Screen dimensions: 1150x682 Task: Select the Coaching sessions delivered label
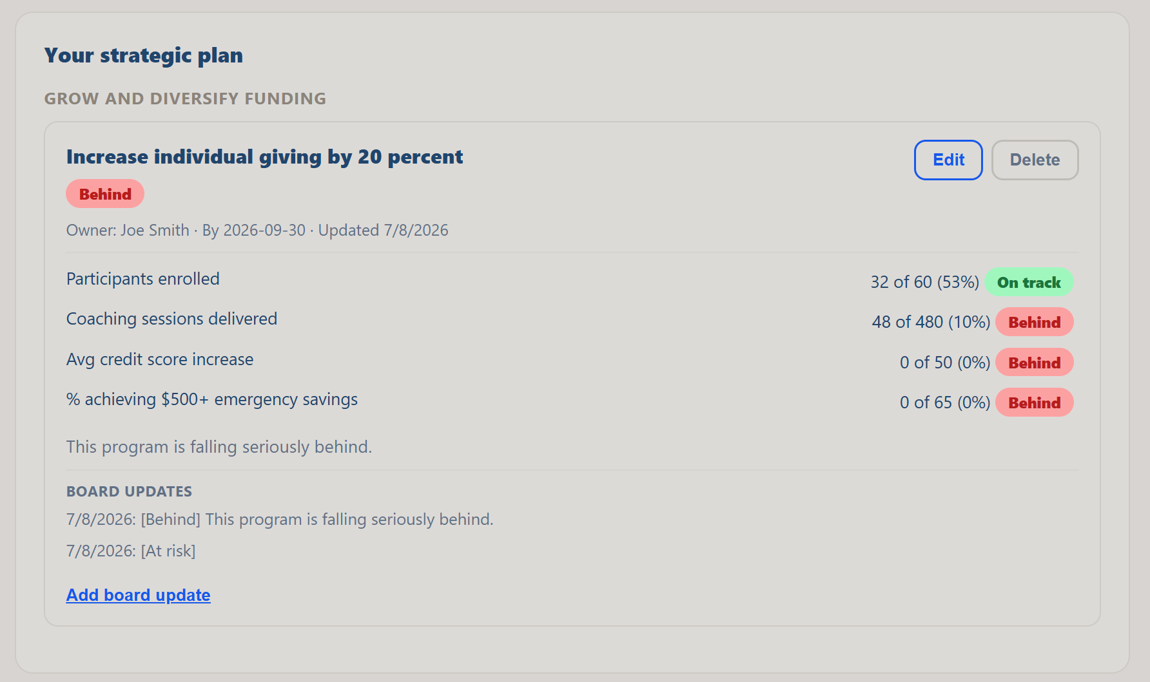[172, 319]
